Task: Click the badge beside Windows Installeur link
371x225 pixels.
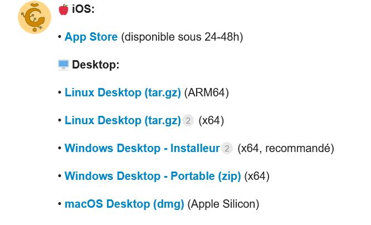Action: coord(227,148)
